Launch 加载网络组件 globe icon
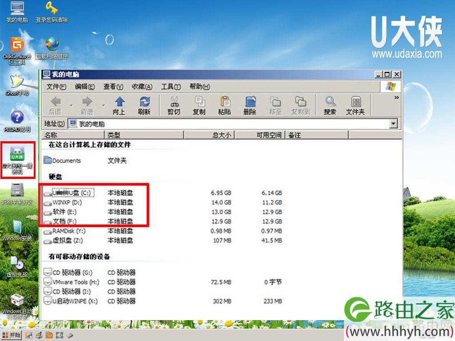455x341 pixels. 52,48
